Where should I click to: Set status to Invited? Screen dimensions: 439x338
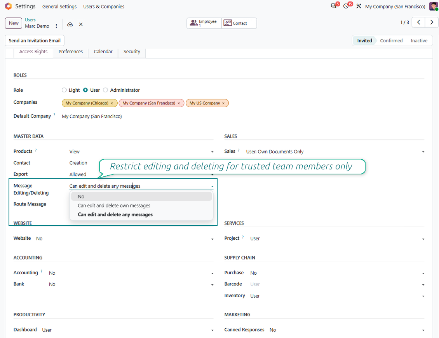tap(364, 41)
